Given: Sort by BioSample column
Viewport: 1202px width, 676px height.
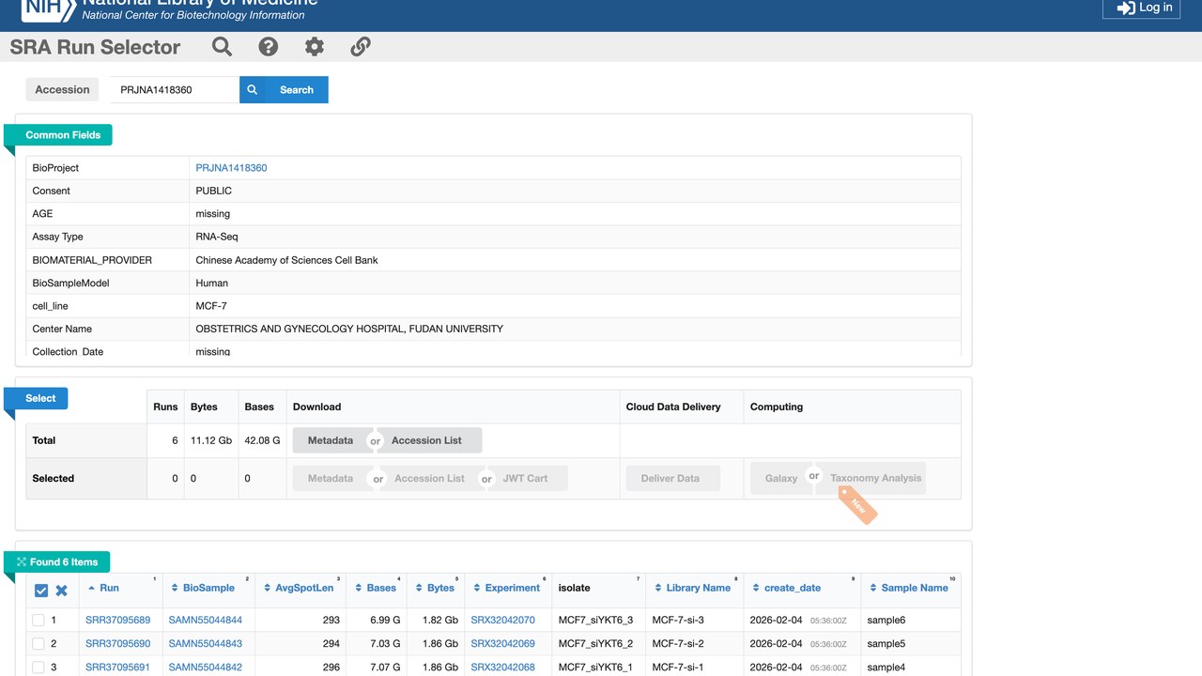Looking at the screenshot, I should (208, 588).
